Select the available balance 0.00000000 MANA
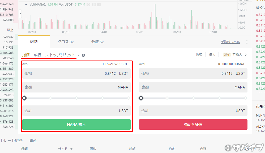This screenshot has width=265, height=153. (231, 64)
